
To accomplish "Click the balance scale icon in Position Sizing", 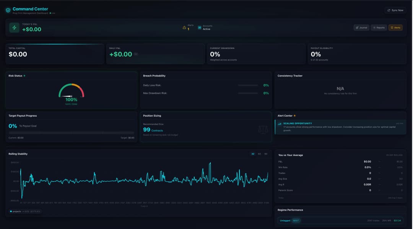I will point(263,129).
